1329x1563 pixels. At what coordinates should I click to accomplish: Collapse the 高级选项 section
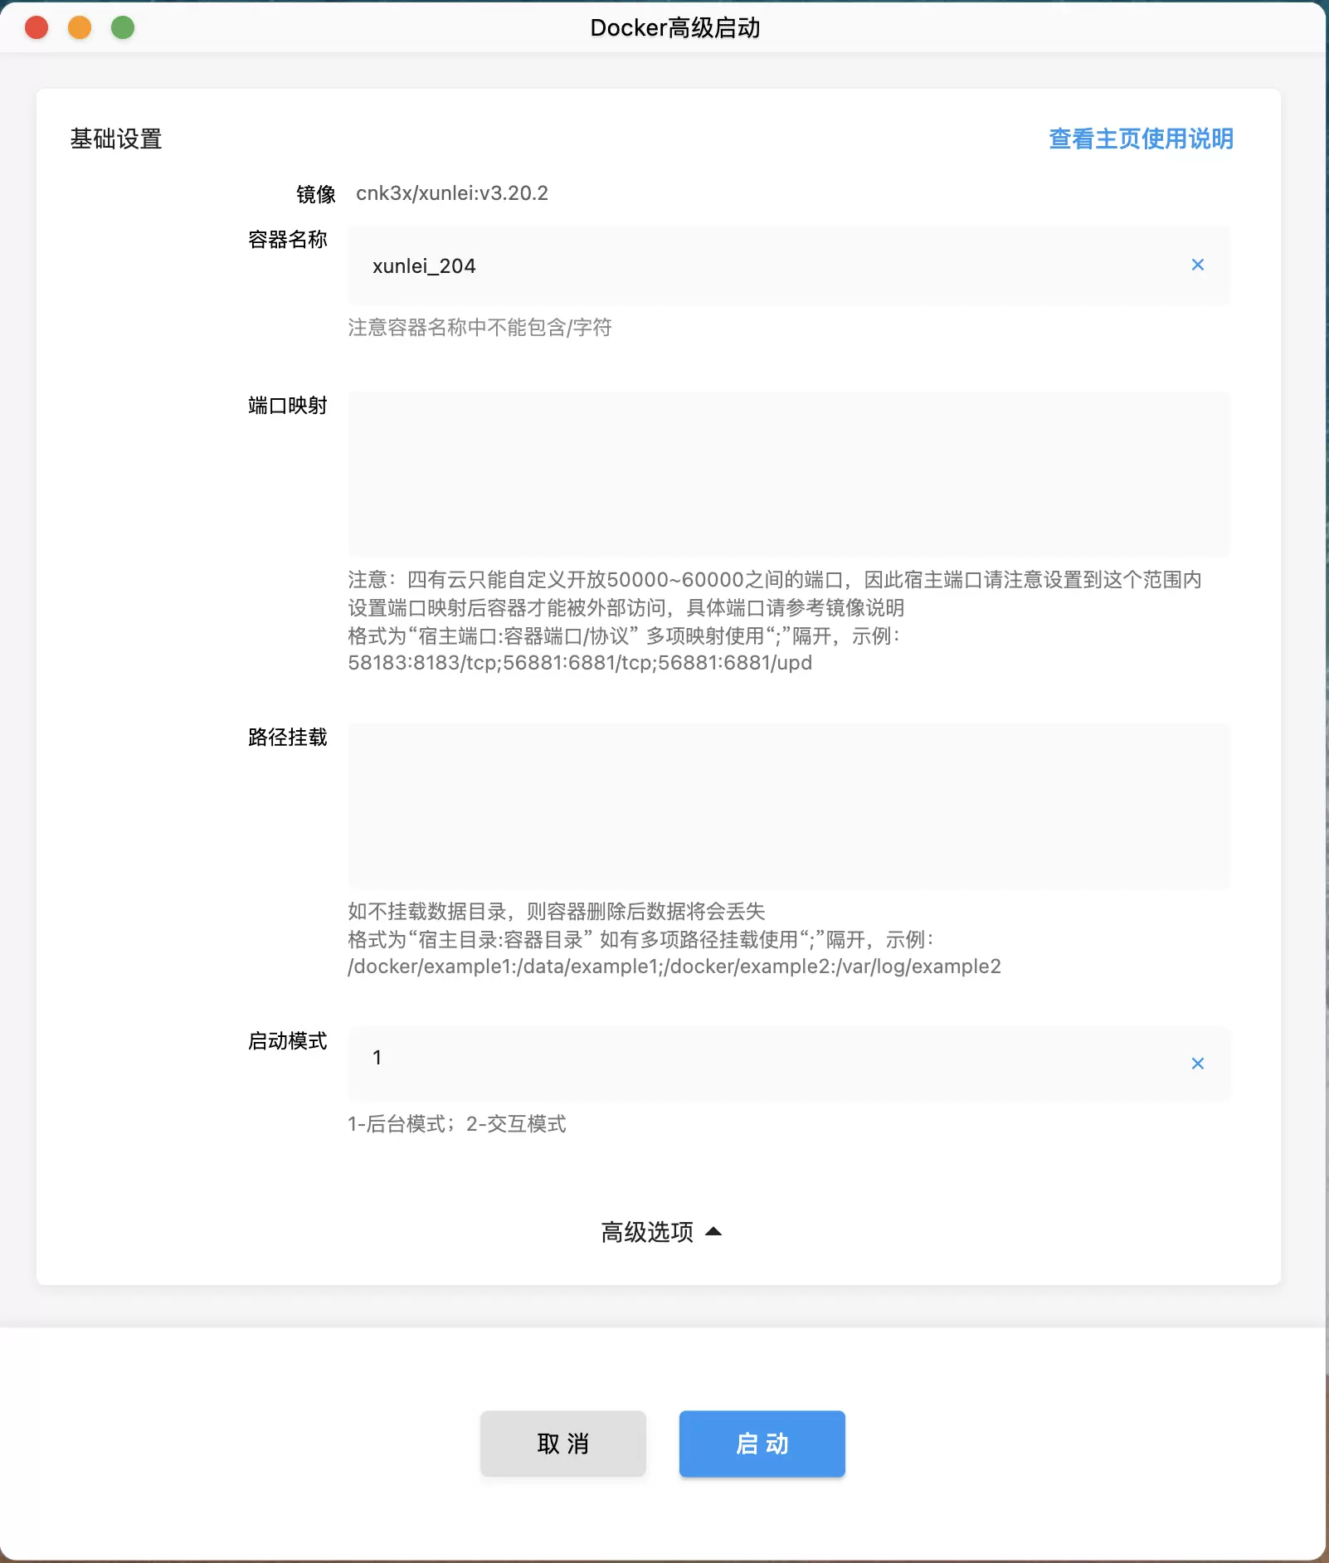click(x=661, y=1232)
